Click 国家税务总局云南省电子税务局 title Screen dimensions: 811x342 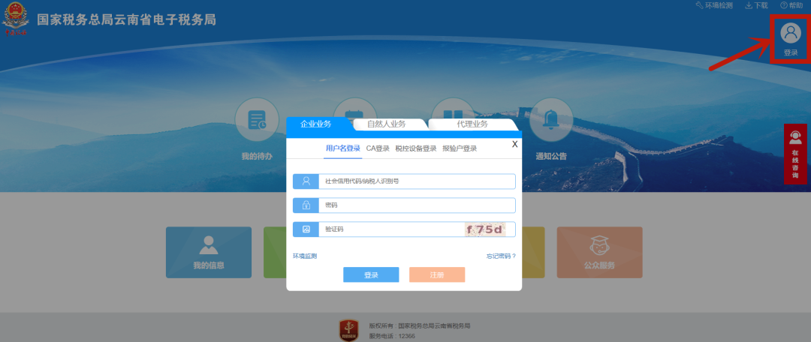126,20
